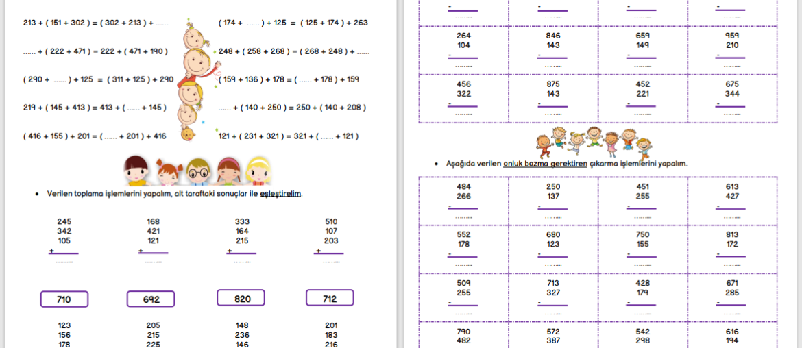
Task: Click the number 264 in subtraction grid
Action: click(463, 36)
